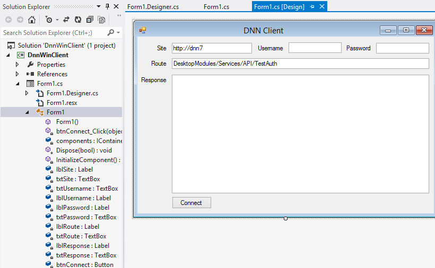Click the Refresh icon in Solution Explorer

coord(78,20)
